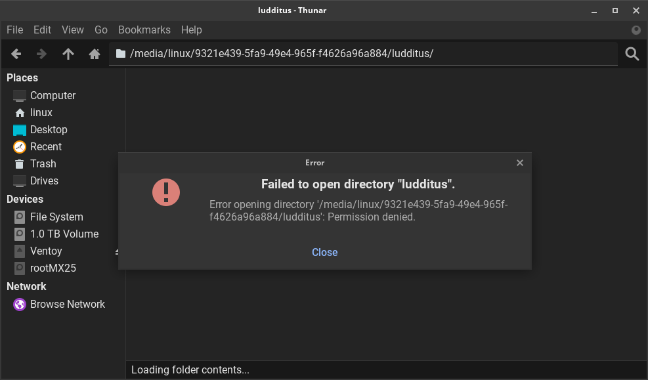Open search with the magnifier icon
Viewport: 648px width, 380px height.
point(632,54)
